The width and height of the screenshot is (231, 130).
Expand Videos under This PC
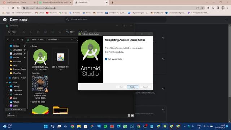(8, 106)
